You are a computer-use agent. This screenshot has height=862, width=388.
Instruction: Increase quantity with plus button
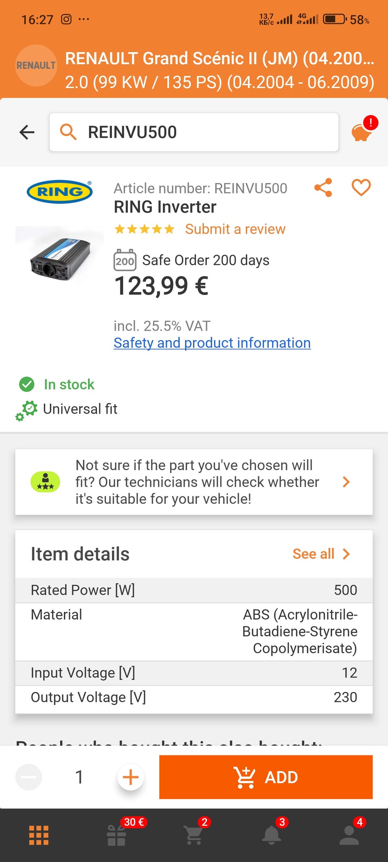[x=131, y=777]
